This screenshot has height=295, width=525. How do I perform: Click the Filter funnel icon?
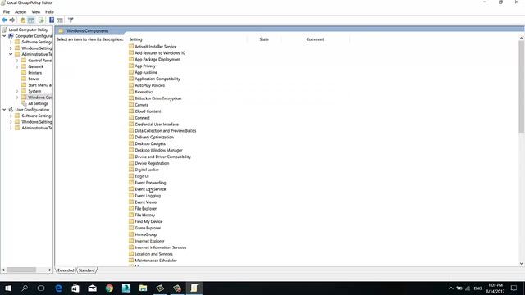pyautogui.click(x=71, y=20)
